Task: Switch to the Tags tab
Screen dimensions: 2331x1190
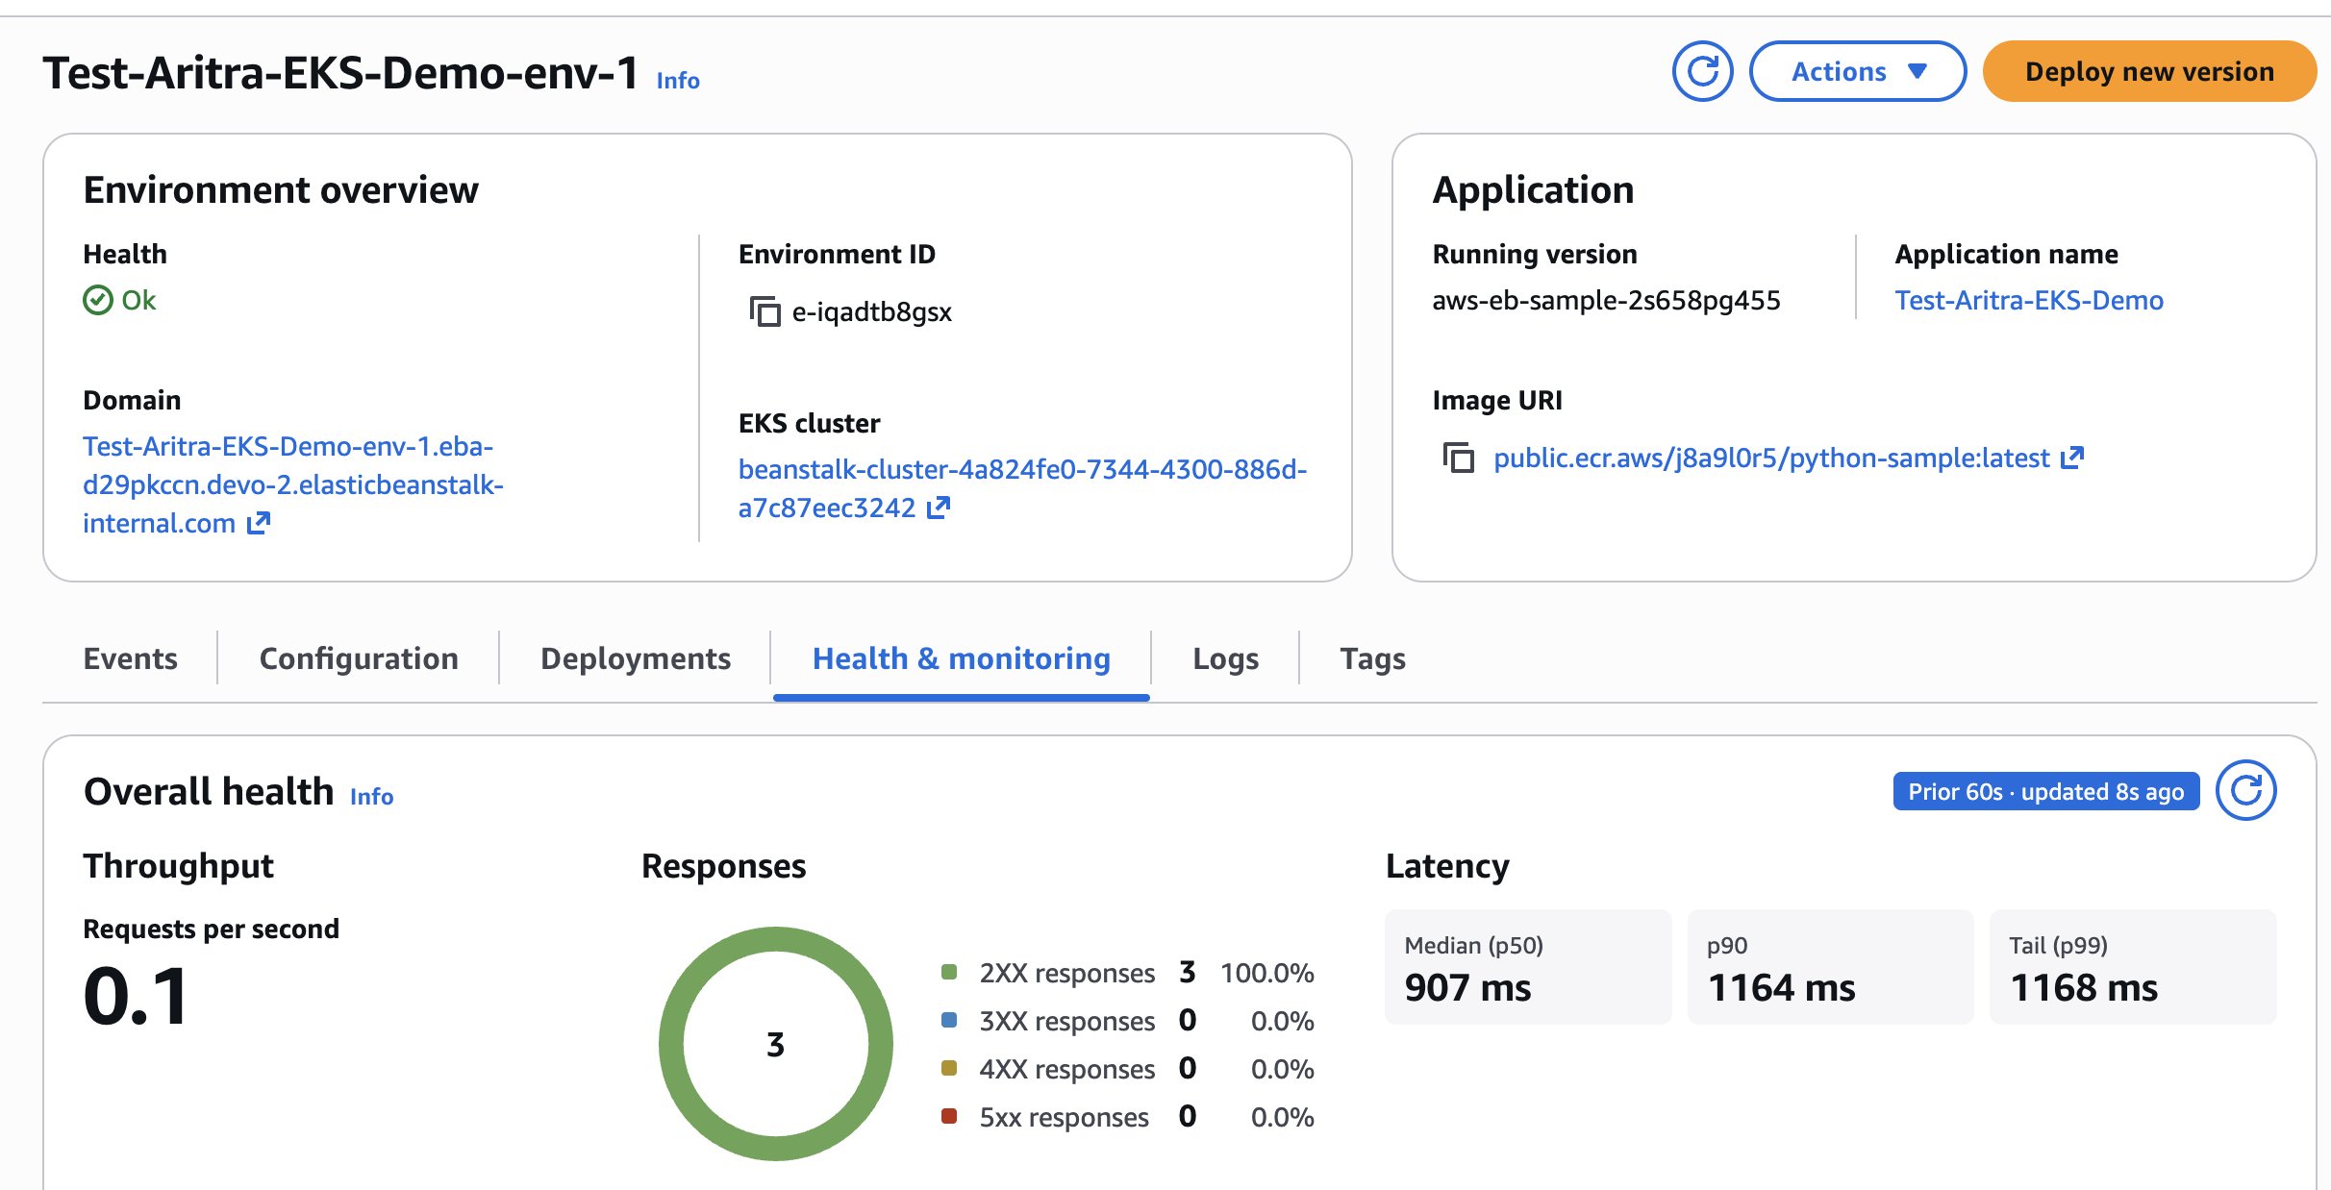Action: pyautogui.click(x=1372, y=658)
